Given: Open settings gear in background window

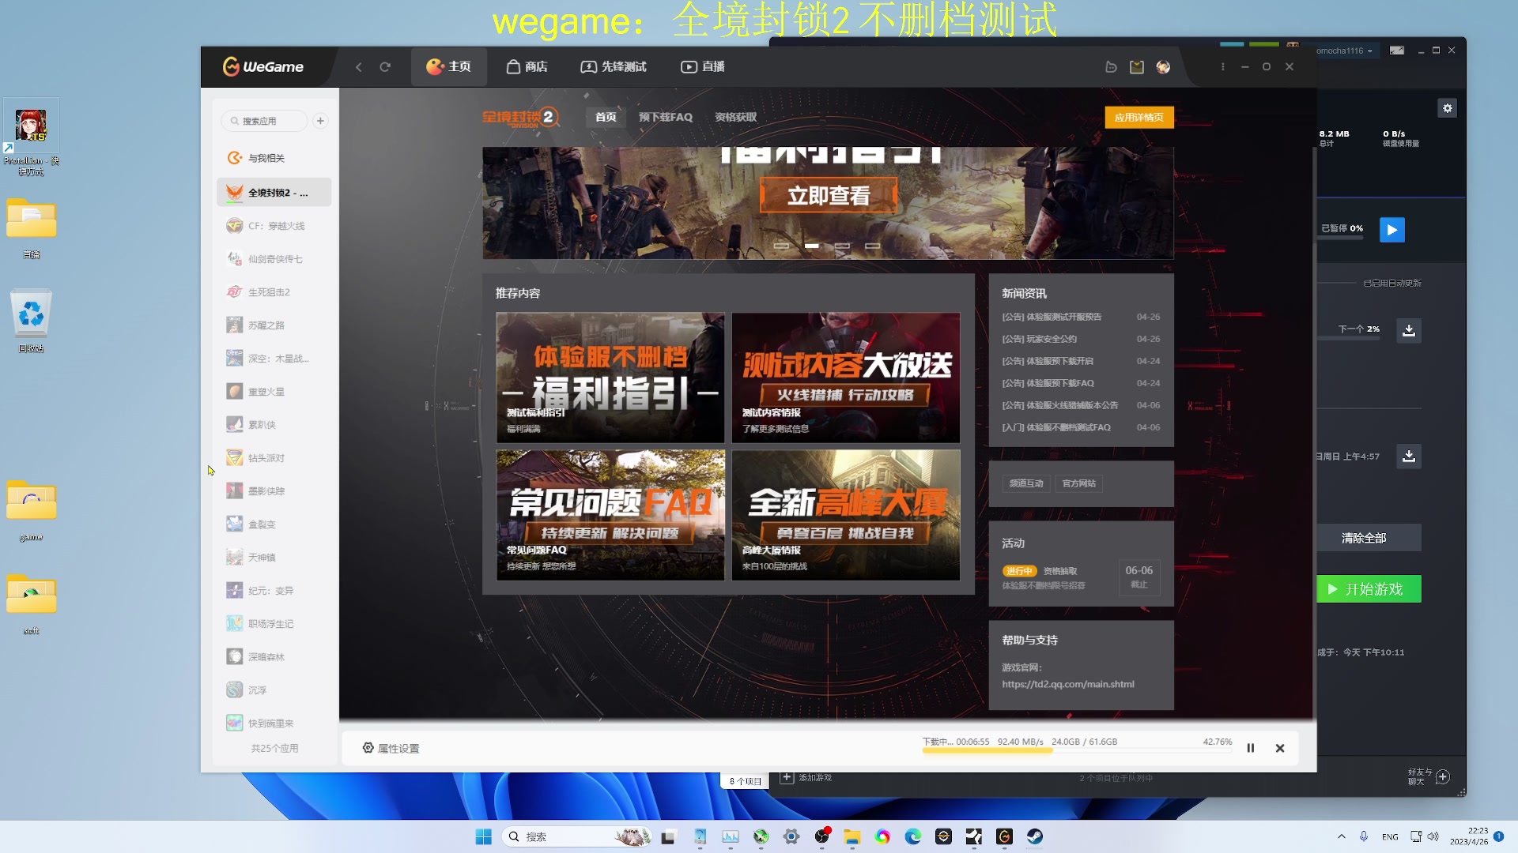Looking at the screenshot, I should (1448, 108).
